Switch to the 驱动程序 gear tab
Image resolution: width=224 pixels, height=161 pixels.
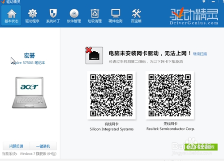tap(32, 16)
